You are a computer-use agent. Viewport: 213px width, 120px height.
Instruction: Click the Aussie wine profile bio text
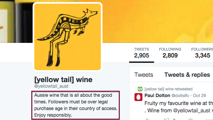pos(76,105)
